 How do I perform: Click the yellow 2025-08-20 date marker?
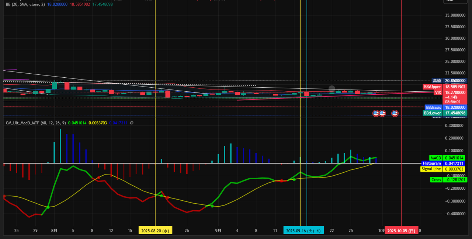pos(155,231)
